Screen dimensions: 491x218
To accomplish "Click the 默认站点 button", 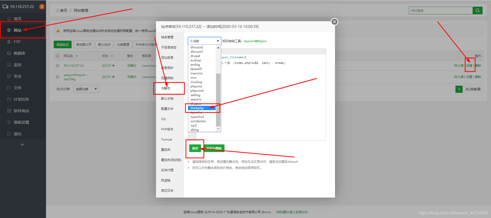I will tap(104, 44).
